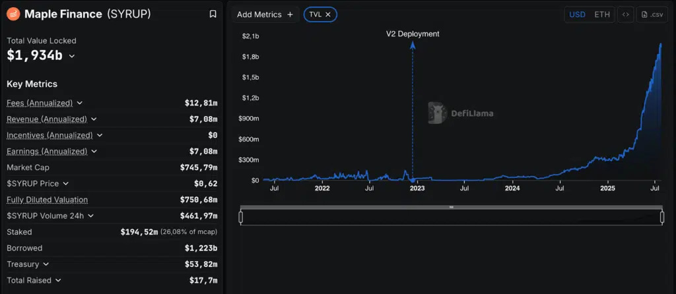This screenshot has height=294, width=676.
Task: Click the V2 Deployment marker on chart
Action: point(413,179)
